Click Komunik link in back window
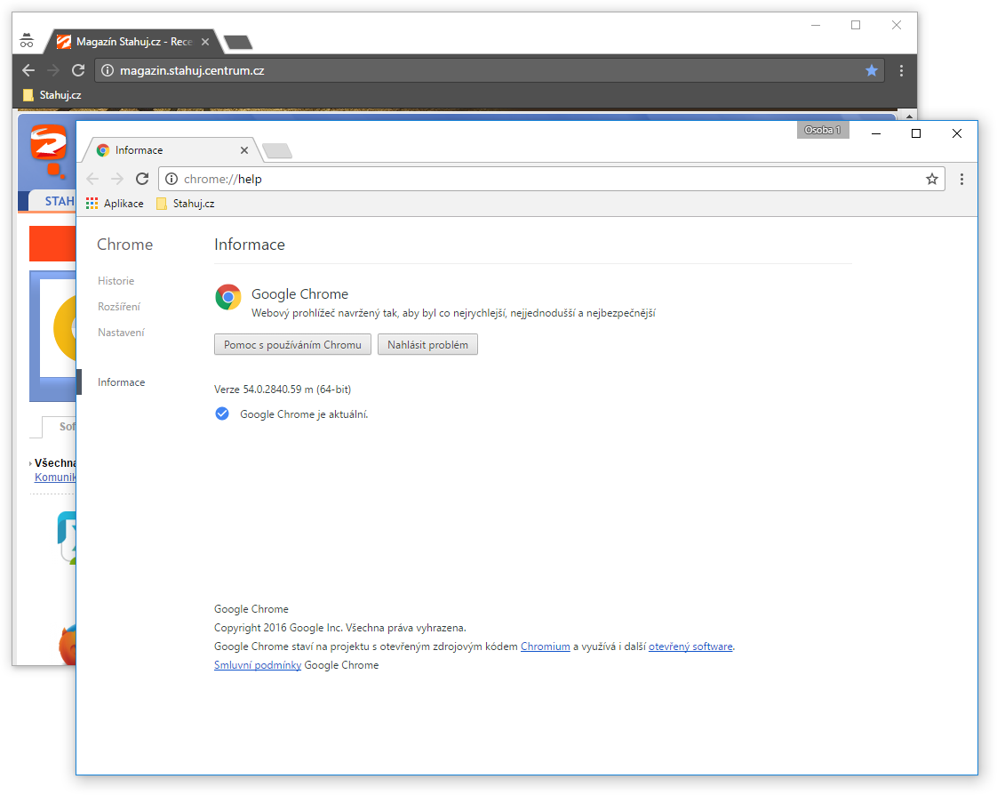997x795 pixels. click(55, 477)
